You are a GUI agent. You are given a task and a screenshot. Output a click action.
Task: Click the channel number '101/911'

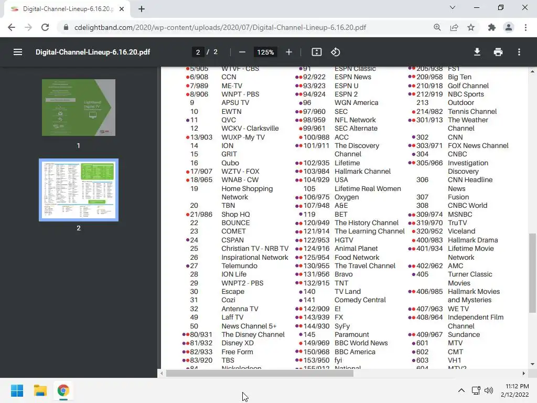pyautogui.click(x=316, y=146)
